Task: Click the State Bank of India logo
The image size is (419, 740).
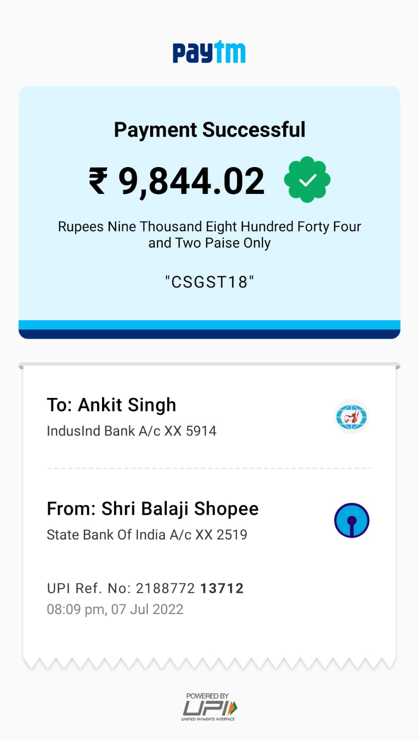Action: click(352, 520)
